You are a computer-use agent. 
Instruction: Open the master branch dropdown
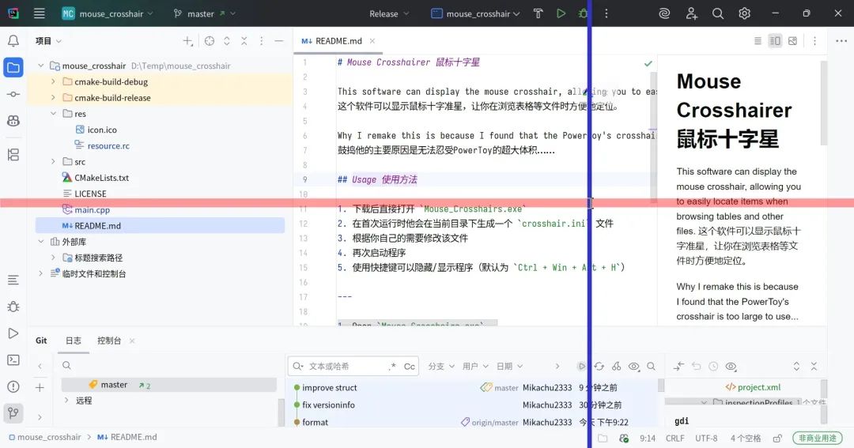tap(204, 13)
